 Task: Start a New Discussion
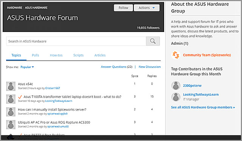[150, 67]
